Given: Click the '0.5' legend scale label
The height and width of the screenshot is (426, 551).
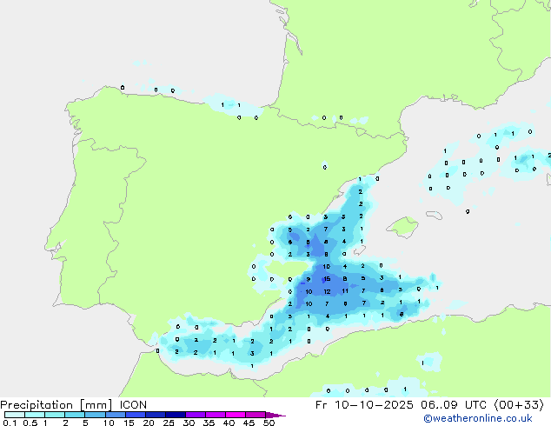Looking at the screenshot, I should 30,423.
